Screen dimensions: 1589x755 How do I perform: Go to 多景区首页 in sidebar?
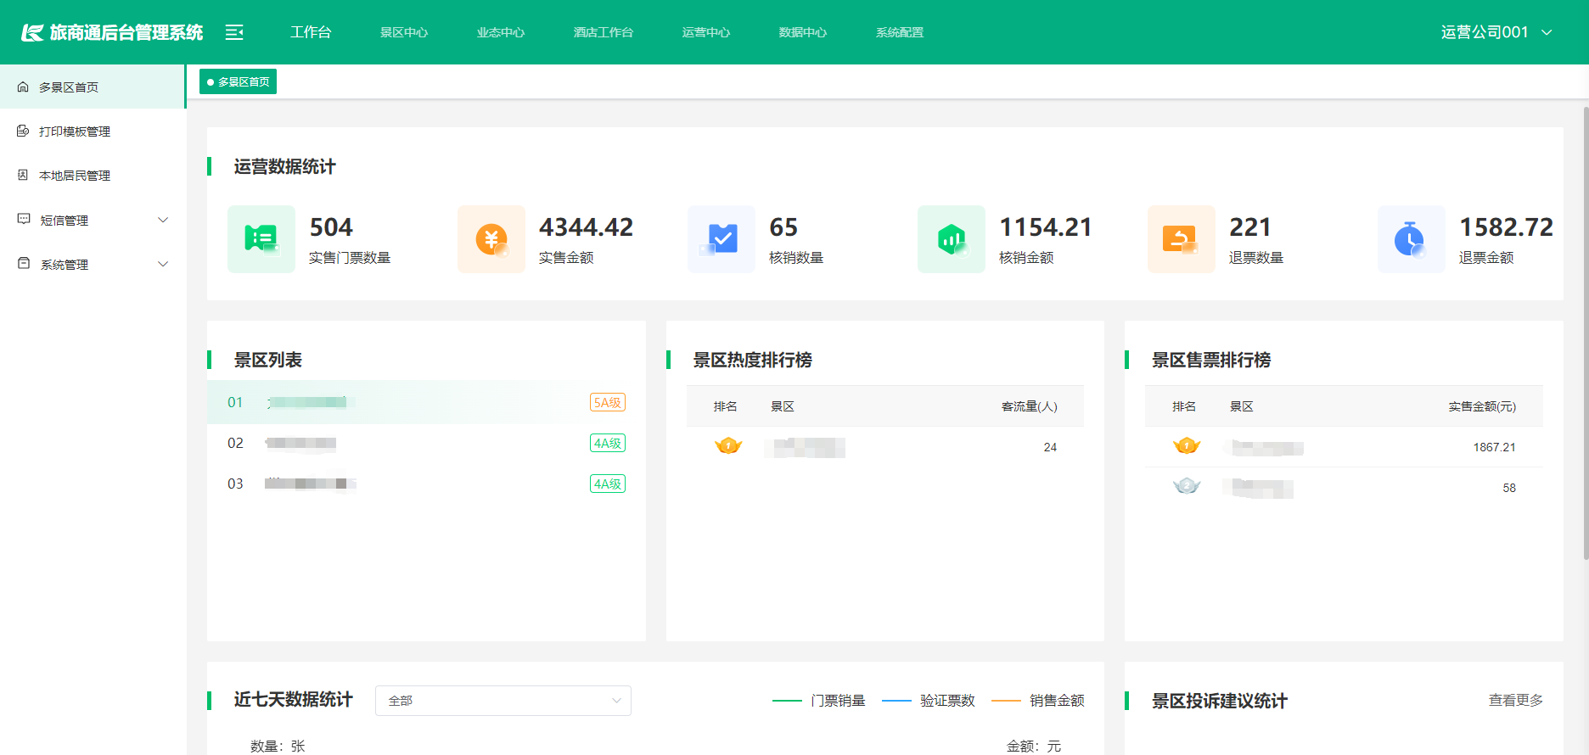(93, 87)
